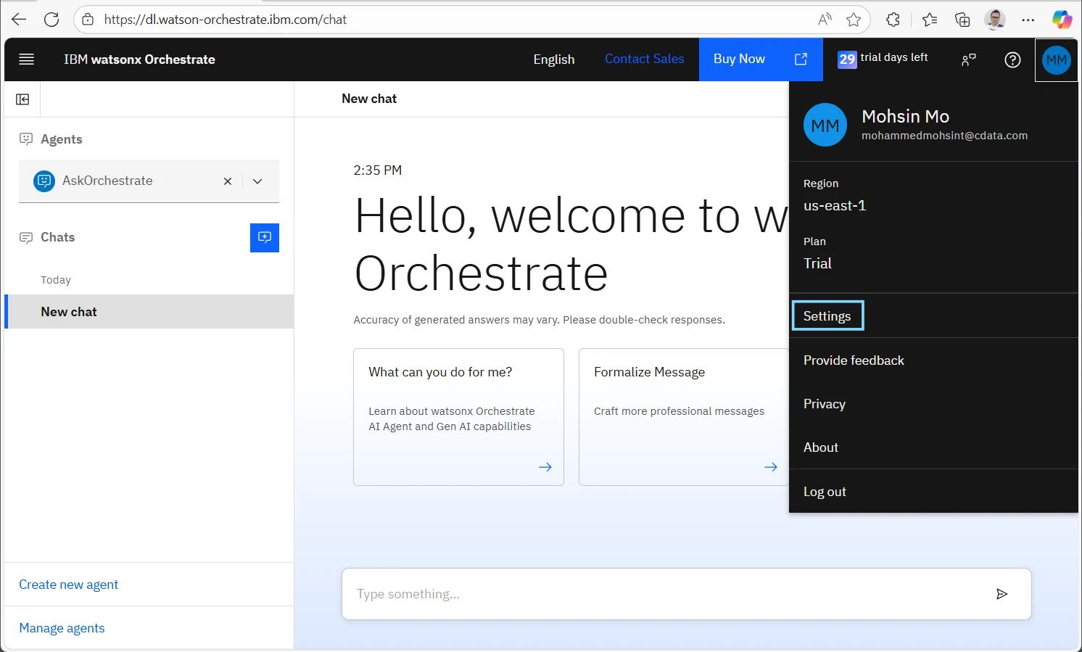
Task: Open the 'What can you do for me?' card
Action: 458,416
